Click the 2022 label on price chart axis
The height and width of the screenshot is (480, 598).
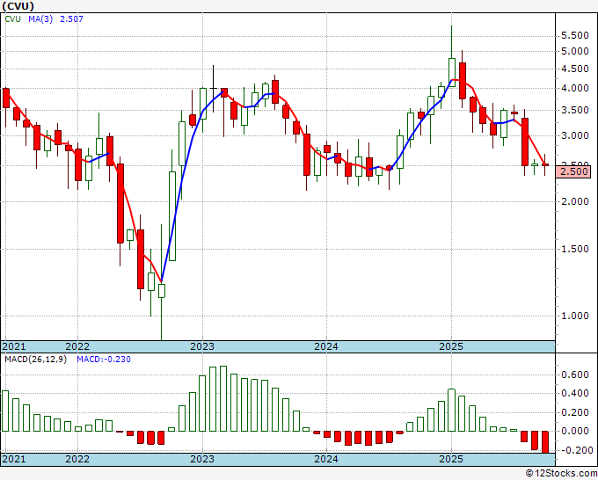(x=77, y=346)
